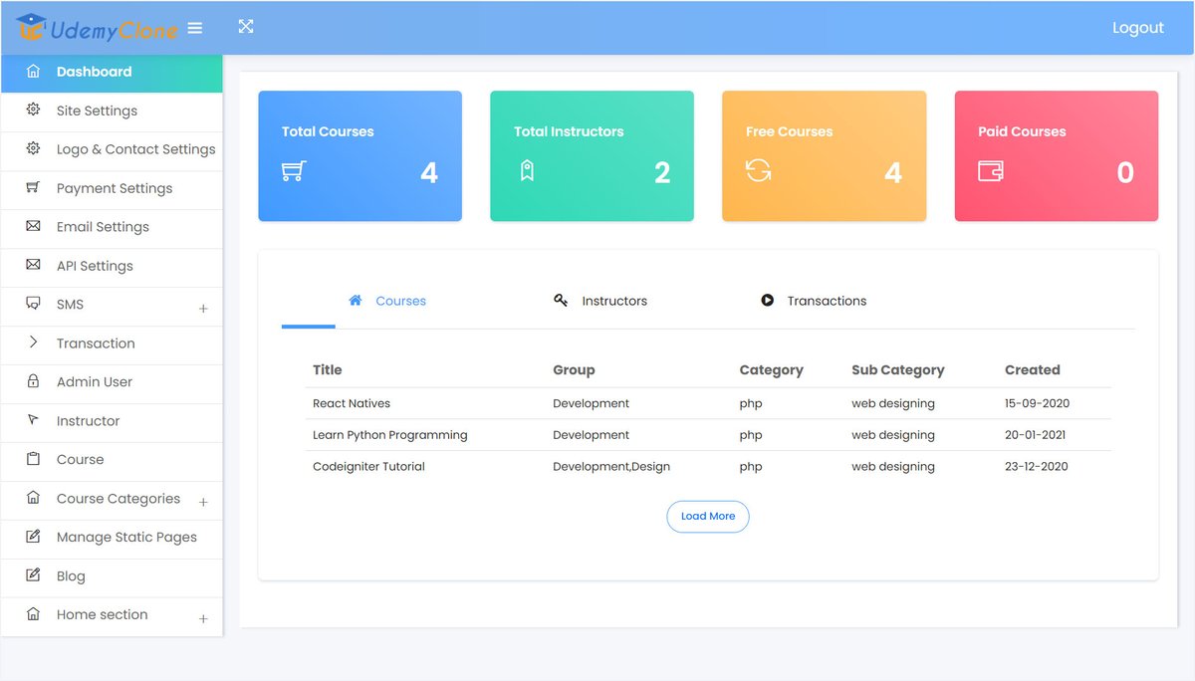Click the Course clipboard icon
The image size is (1195, 681).
click(33, 459)
